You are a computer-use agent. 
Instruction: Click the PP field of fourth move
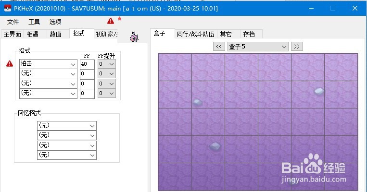click(x=87, y=94)
